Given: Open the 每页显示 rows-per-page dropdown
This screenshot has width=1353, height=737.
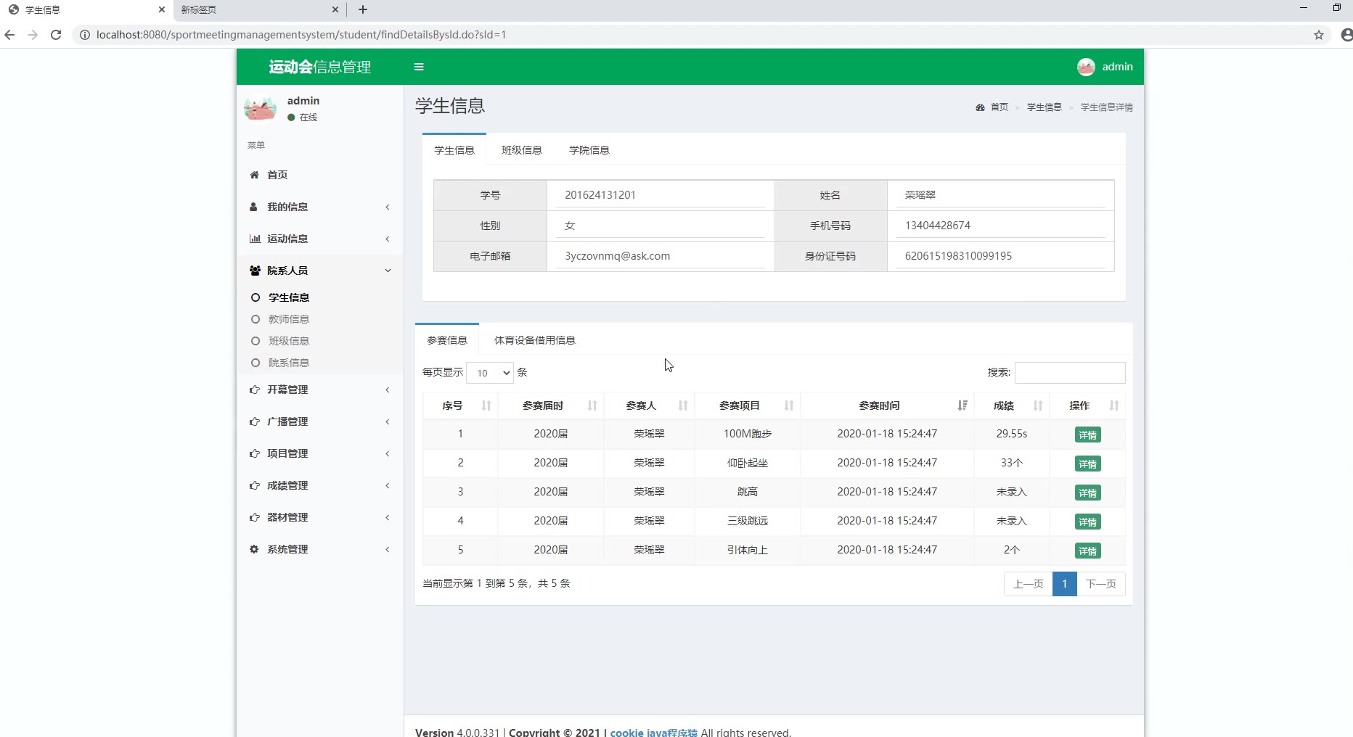Looking at the screenshot, I should [490, 373].
